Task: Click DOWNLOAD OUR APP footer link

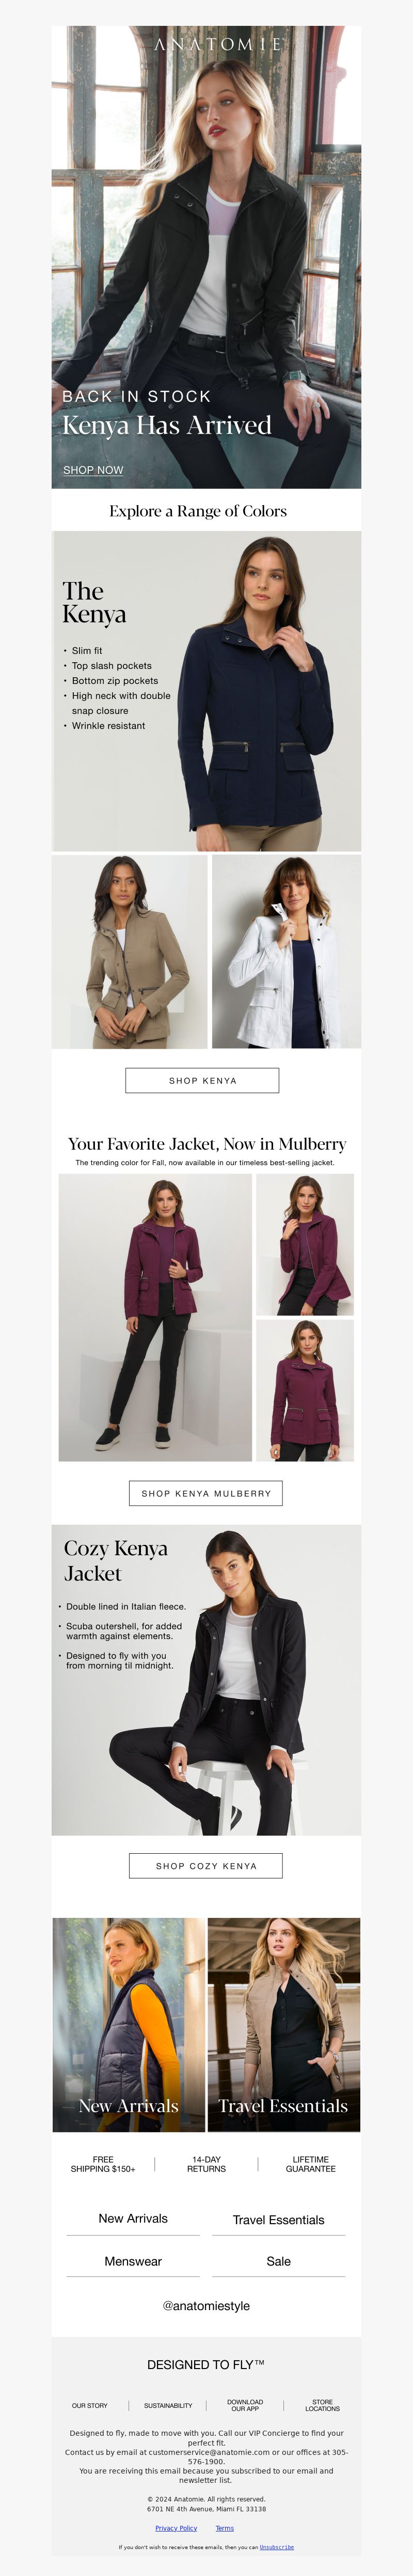Action: [x=245, y=2405]
